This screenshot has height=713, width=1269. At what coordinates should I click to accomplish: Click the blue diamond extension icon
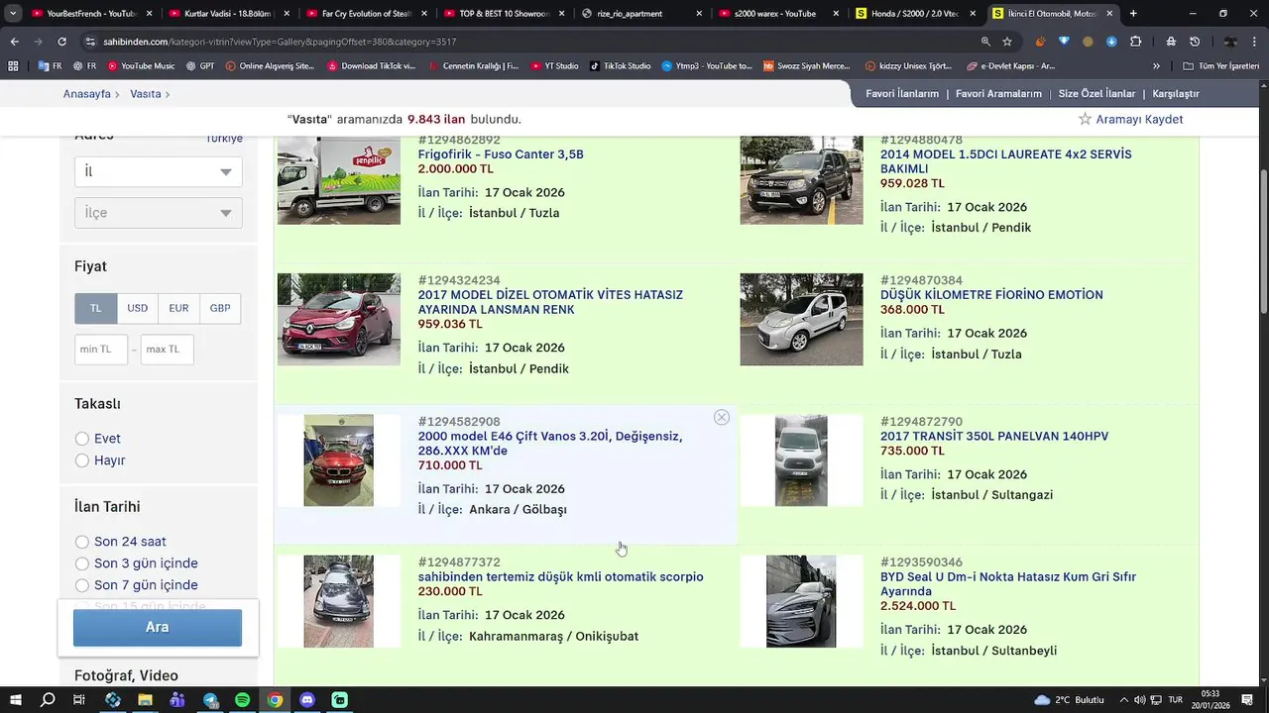(x=1064, y=42)
